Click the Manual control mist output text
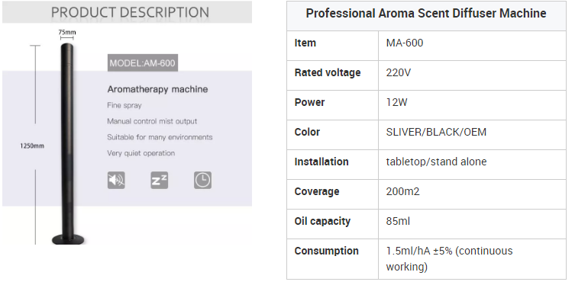 tap(152, 121)
